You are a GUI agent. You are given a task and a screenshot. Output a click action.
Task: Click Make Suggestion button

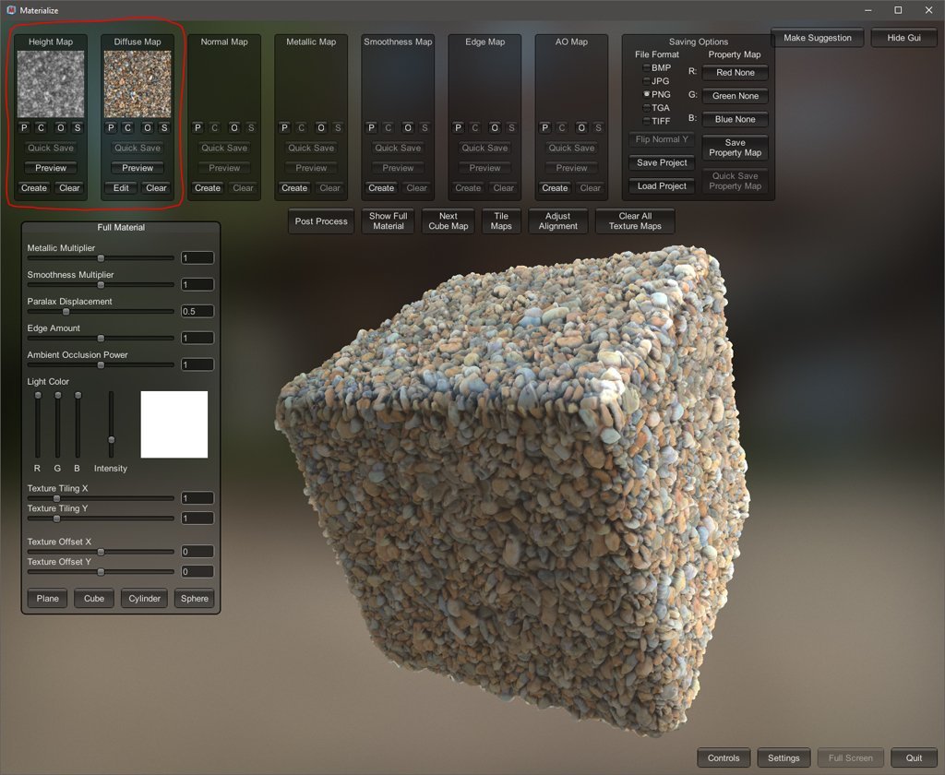click(x=817, y=39)
